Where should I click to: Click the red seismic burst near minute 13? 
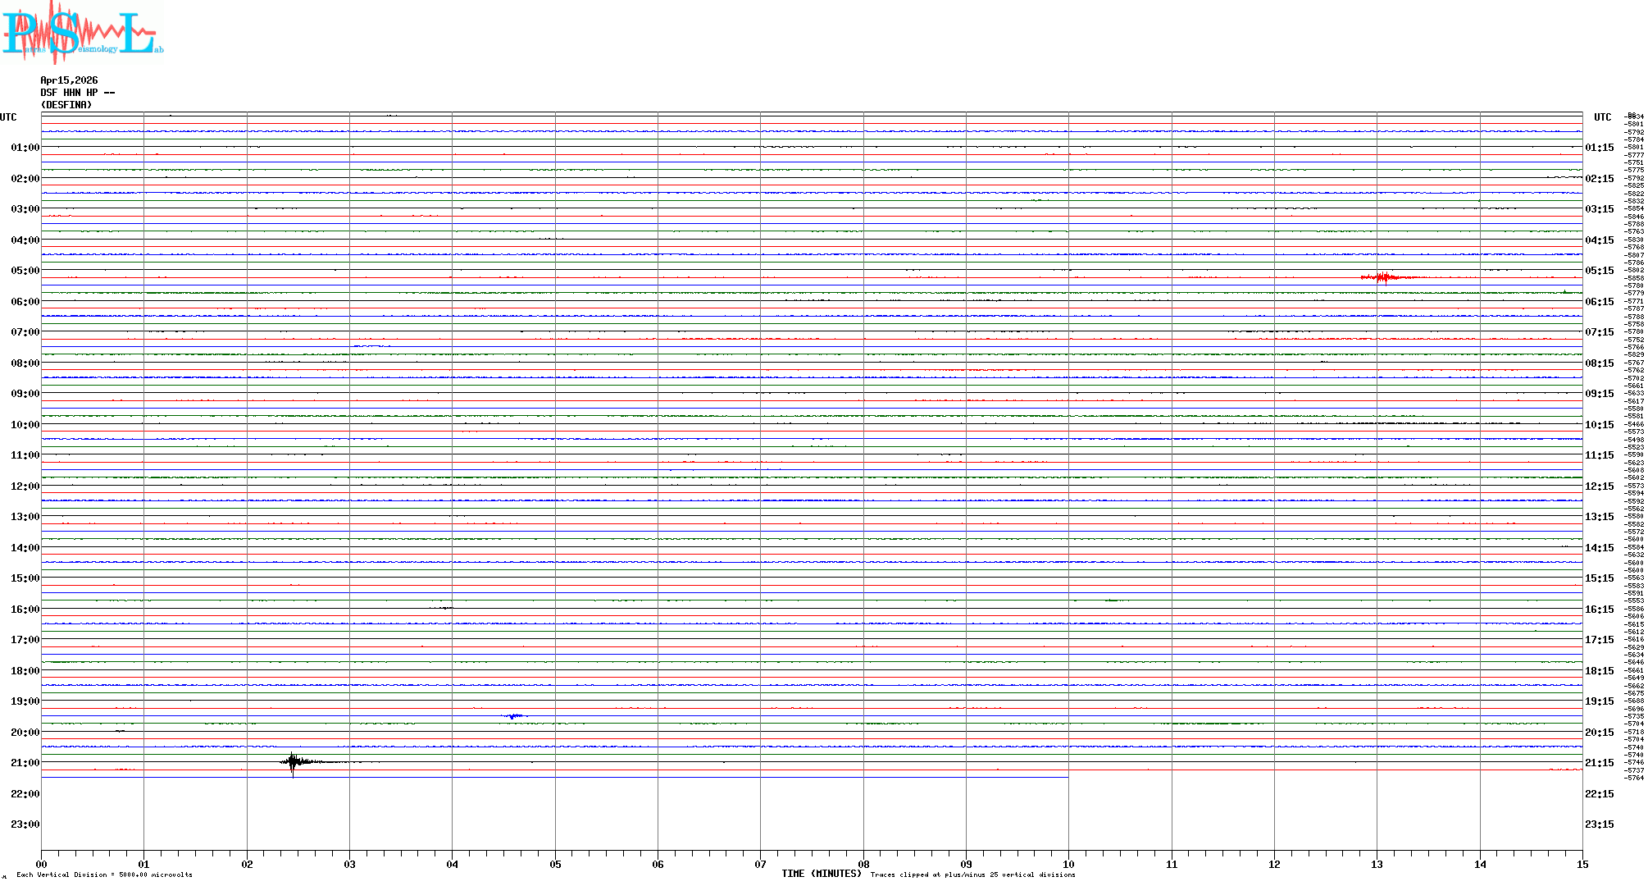click(1384, 277)
